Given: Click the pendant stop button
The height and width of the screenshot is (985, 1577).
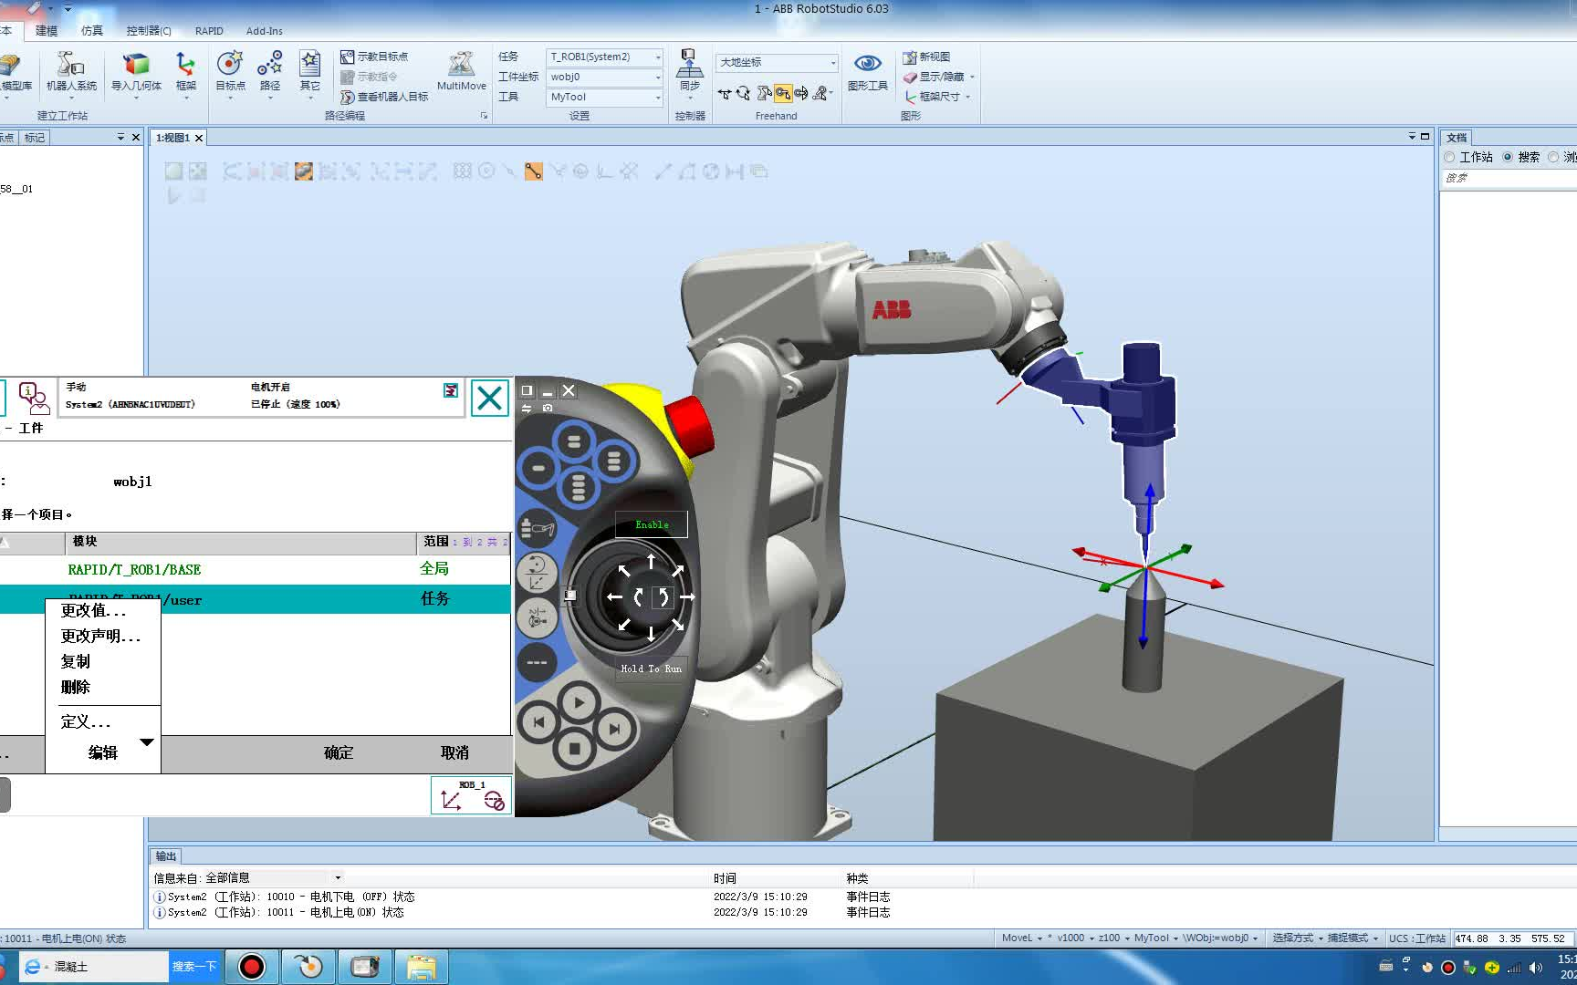Looking at the screenshot, I should [574, 750].
